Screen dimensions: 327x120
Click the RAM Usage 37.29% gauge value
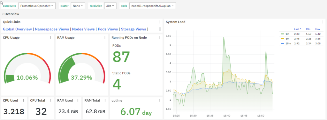click(81, 78)
